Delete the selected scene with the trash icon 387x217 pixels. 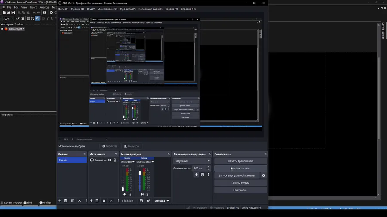66,201
